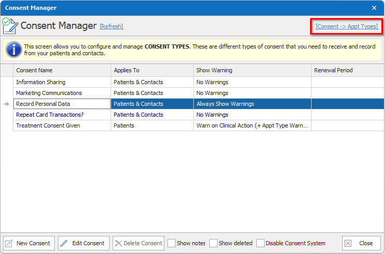The image size is (385, 254).
Task: Click the Consent Manager pencil-document icon
Action: pyautogui.click(x=10, y=25)
